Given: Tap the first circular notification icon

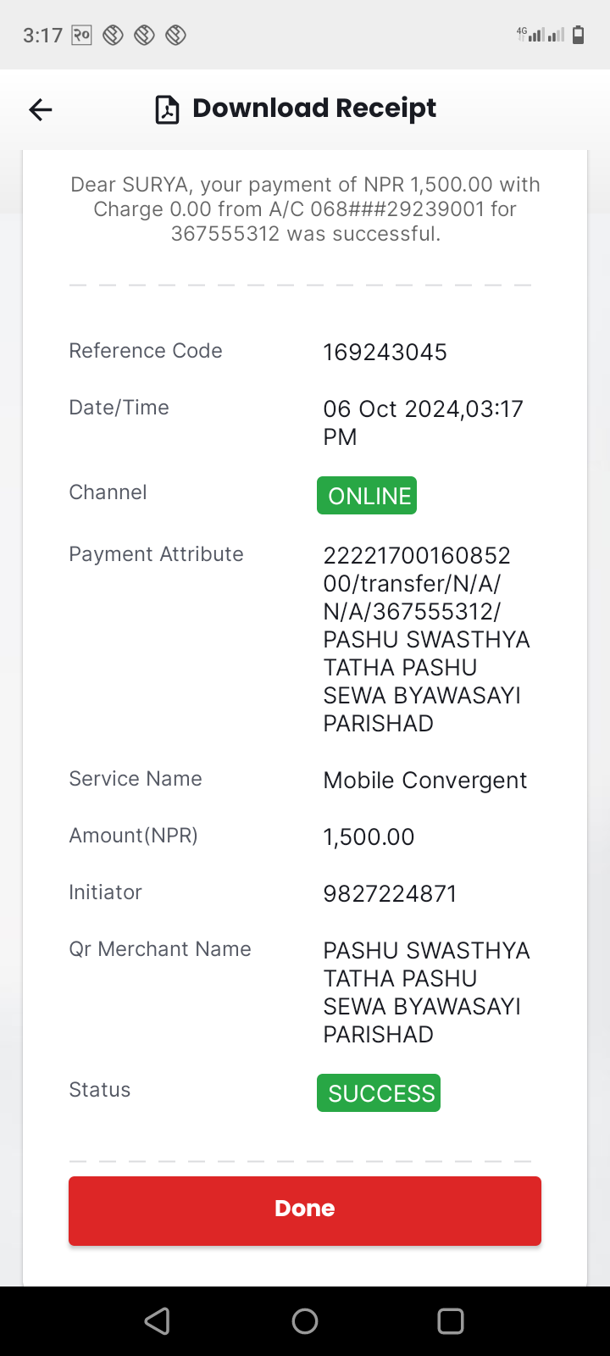Looking at the screenshot, I should point(114,35).
